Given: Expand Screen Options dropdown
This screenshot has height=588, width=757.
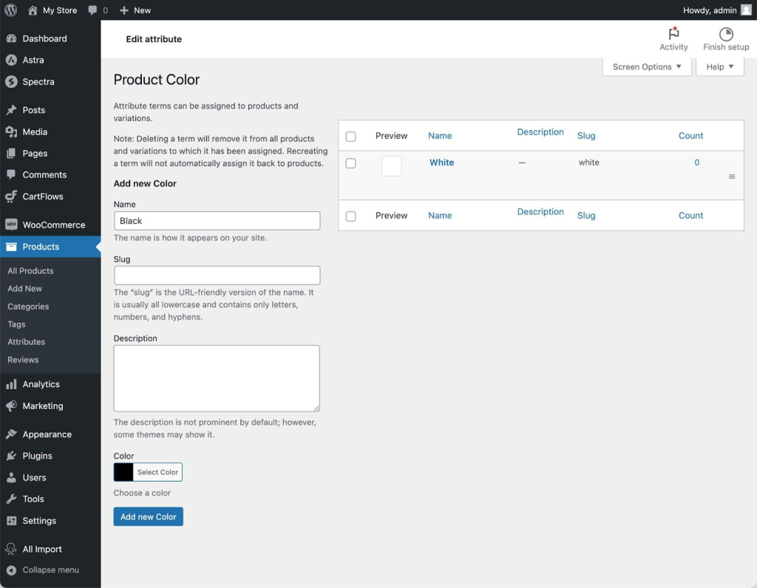Looking at the screenshot, I should click(646, 66).
